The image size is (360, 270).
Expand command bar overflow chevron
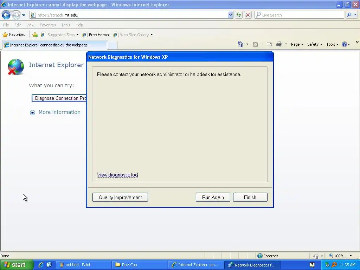point(357,42)
